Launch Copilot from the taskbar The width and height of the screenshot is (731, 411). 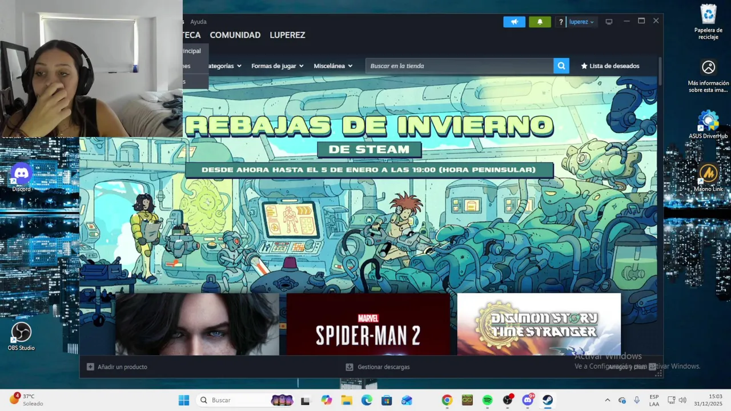(326, 400)
